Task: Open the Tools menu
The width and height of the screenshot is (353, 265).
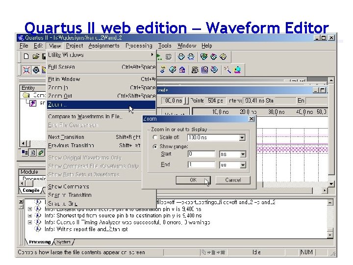Action: (165, 46)
